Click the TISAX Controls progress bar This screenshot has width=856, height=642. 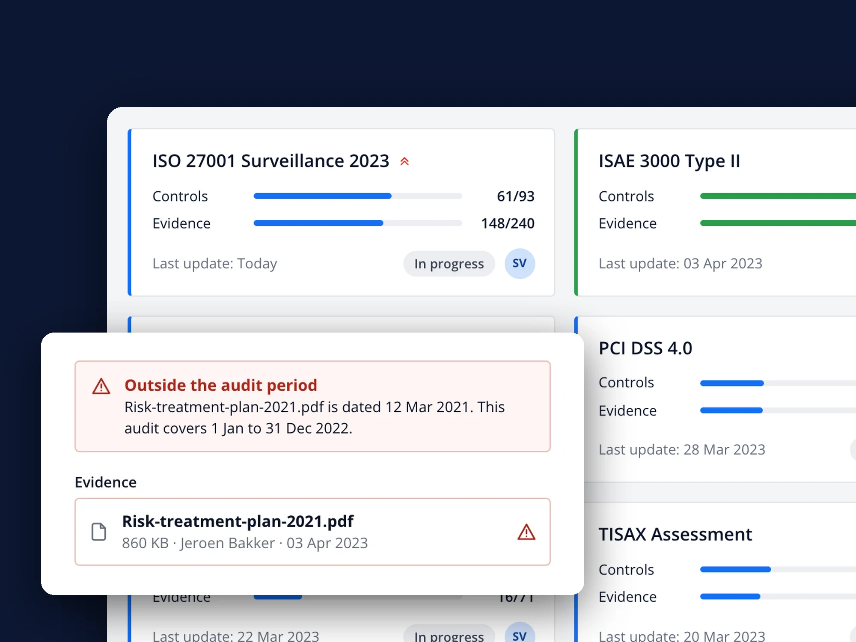778,569
